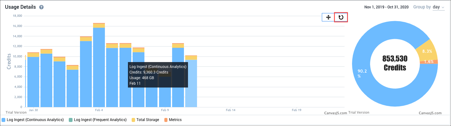
Task: Toggle Log Ingest (Continuous Analytics) legend item
Action: (35, 119)
